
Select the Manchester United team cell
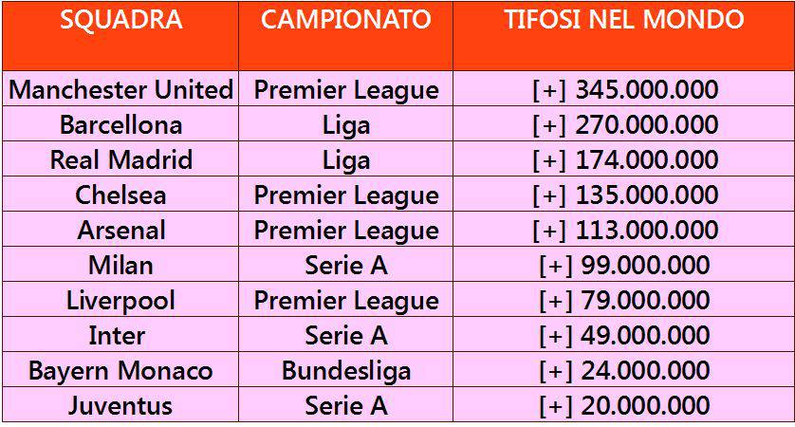(x=120, y=91)
